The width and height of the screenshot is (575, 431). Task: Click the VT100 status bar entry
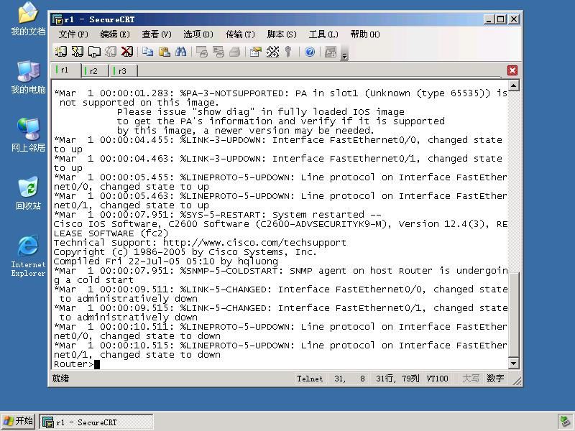point(437,379)
